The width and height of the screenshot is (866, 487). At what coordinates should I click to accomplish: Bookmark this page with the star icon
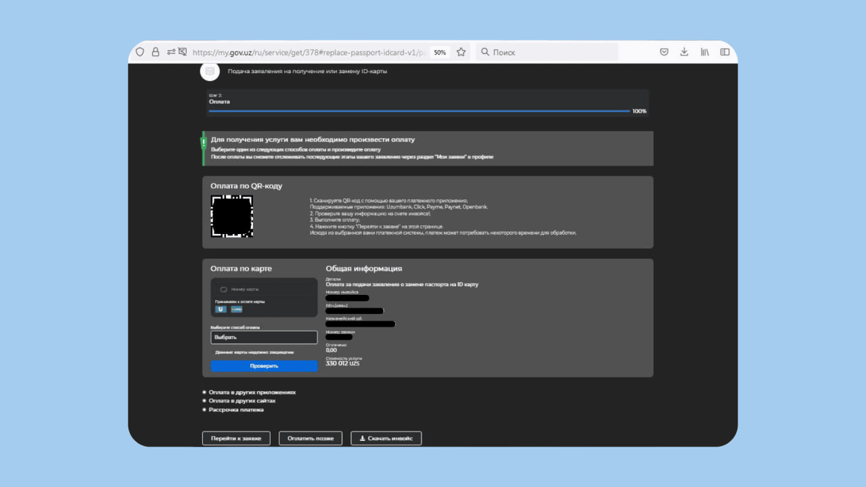tap(461, 52)
